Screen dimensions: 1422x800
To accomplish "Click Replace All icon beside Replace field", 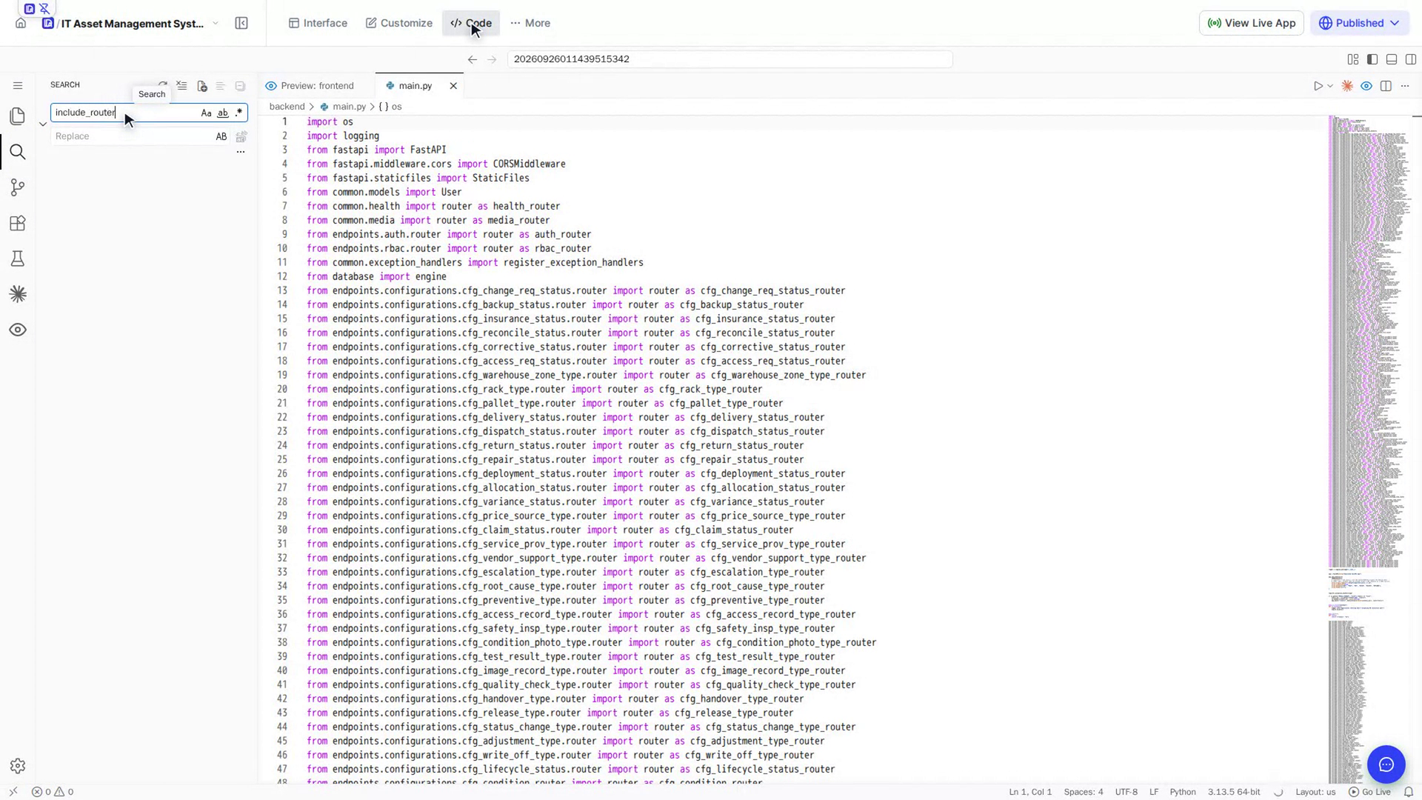I will [241, 137].
